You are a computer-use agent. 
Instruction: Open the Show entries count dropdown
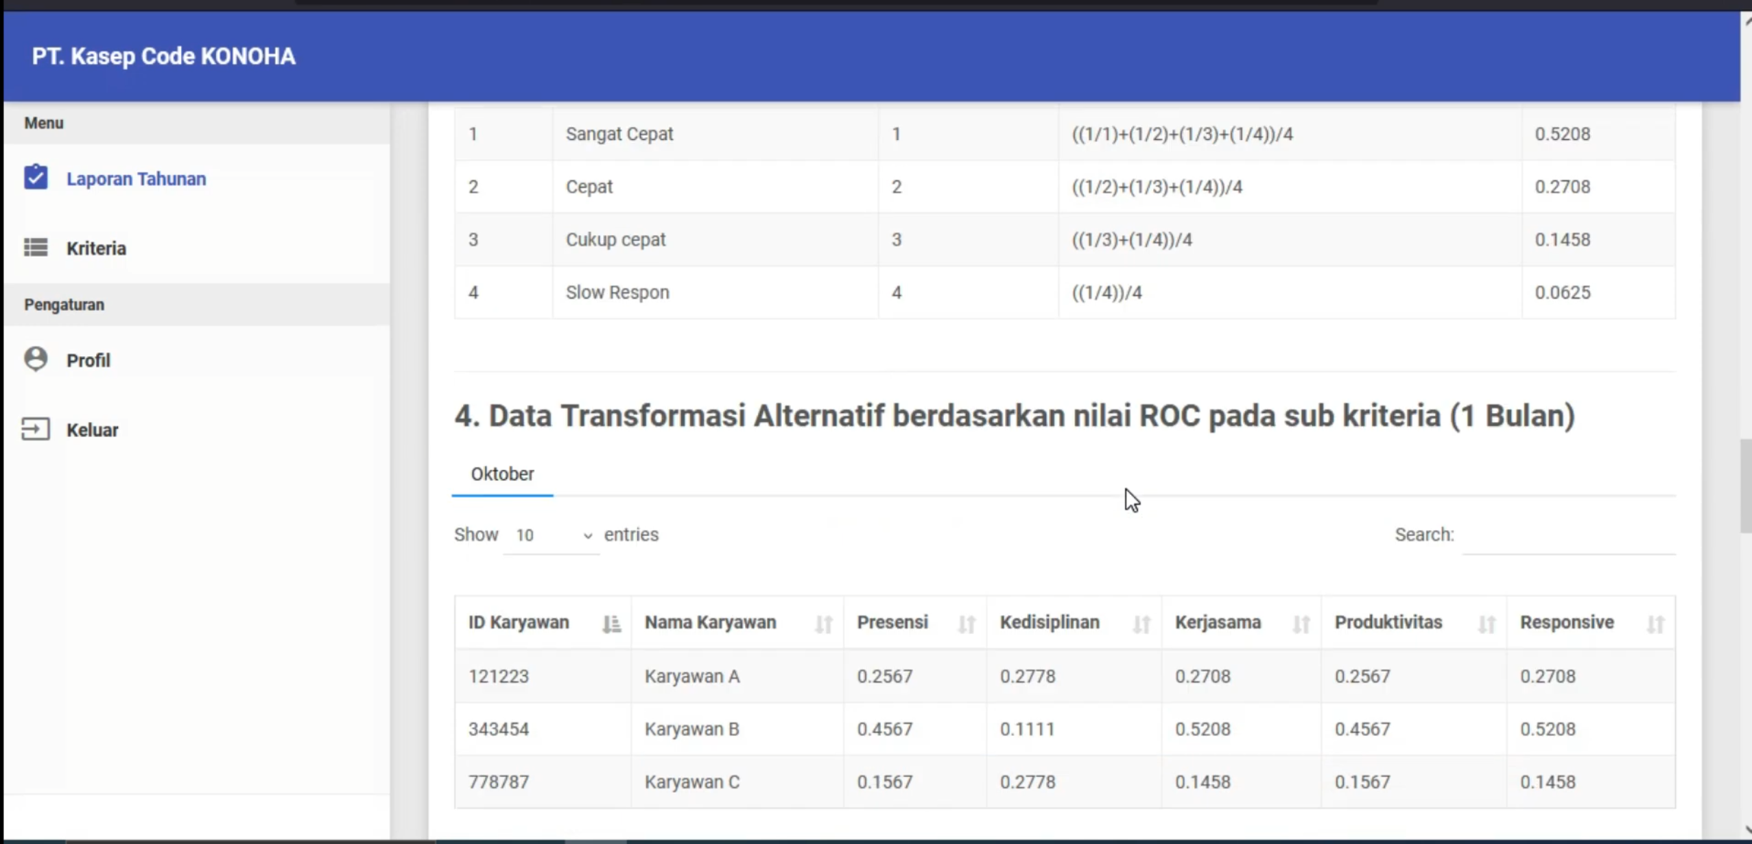[x=552, y=535]
